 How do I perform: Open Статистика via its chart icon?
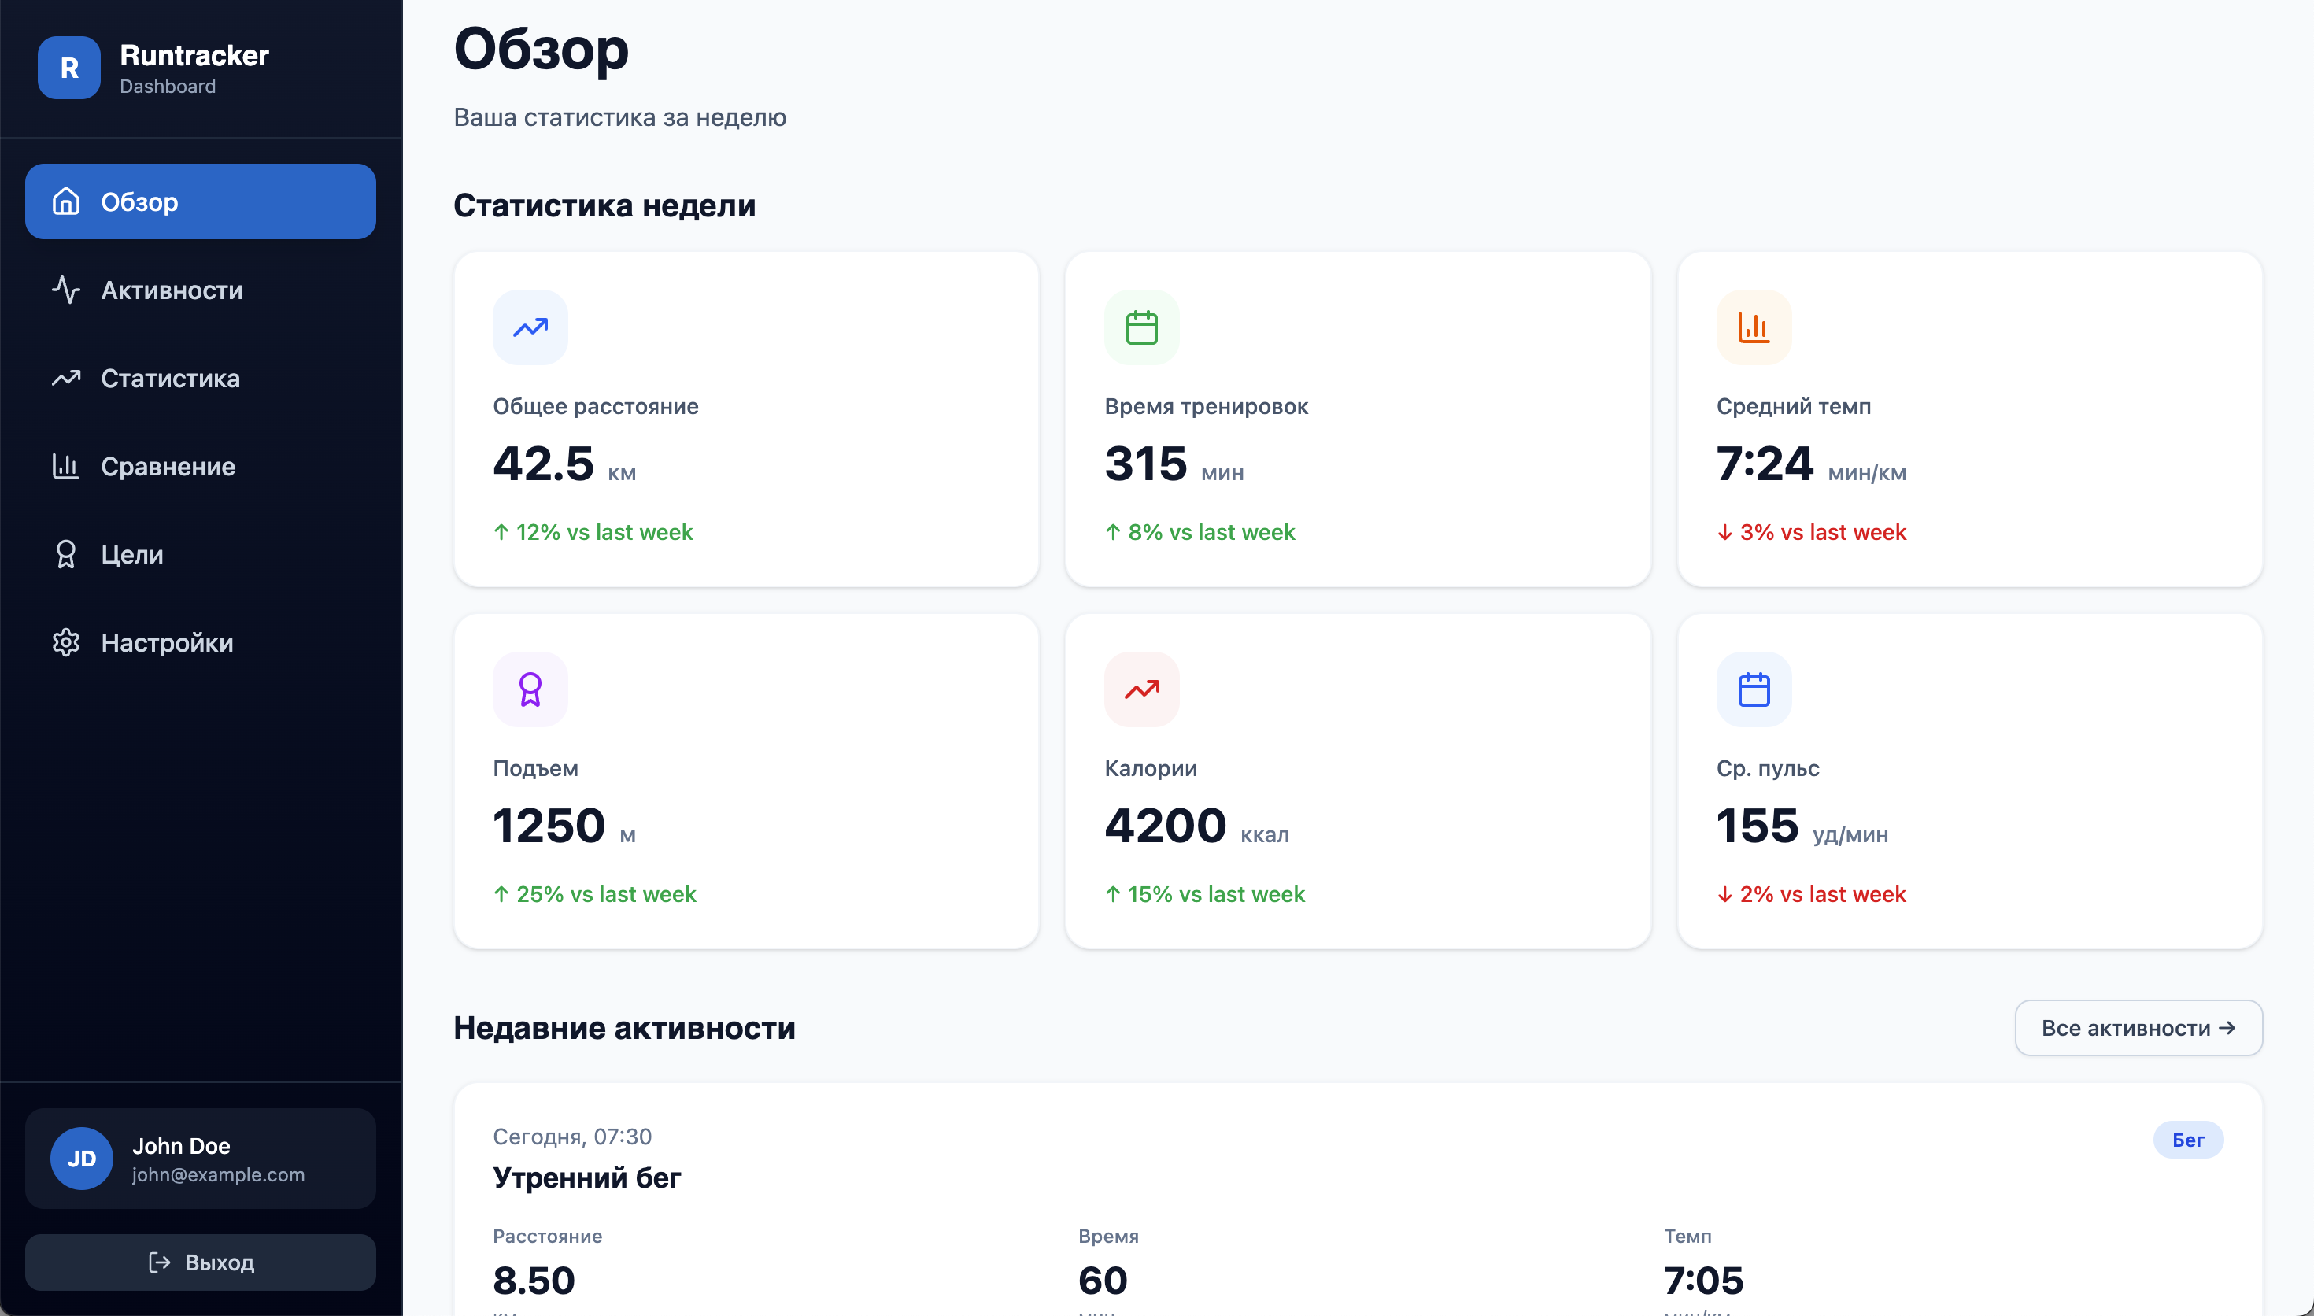[66, 379]
